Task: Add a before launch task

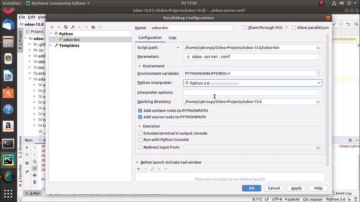Action: point(138,169)
